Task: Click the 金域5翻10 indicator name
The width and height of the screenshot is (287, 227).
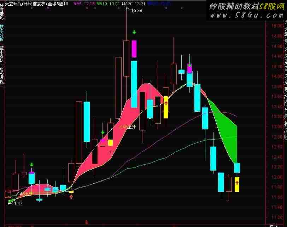Action: click(58, 4)
